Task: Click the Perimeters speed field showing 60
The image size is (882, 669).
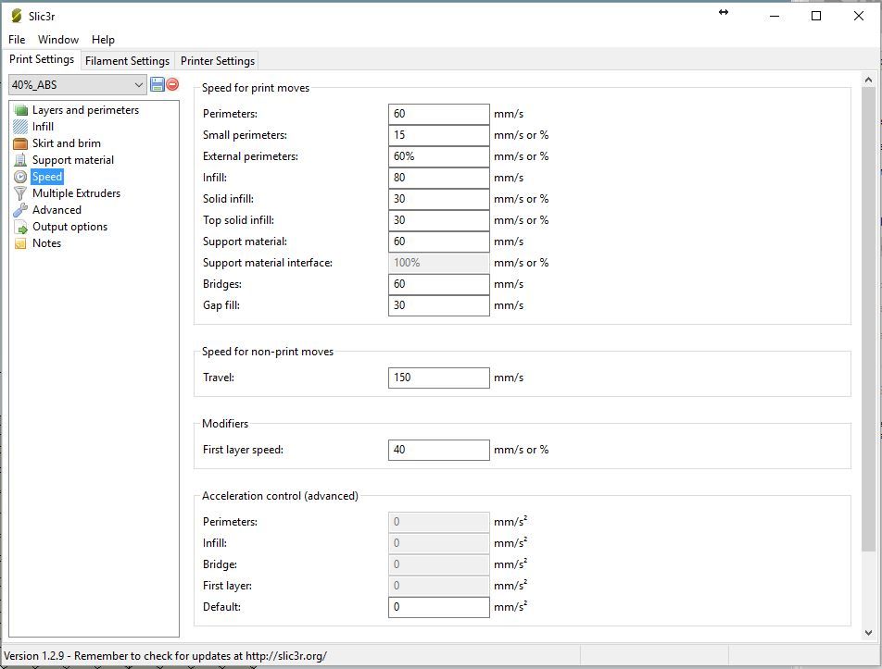Action: click(439, 114)
